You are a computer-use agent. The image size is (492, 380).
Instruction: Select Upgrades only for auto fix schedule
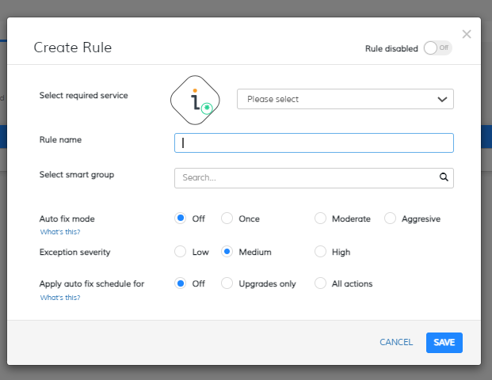click(x=227, y=283)
